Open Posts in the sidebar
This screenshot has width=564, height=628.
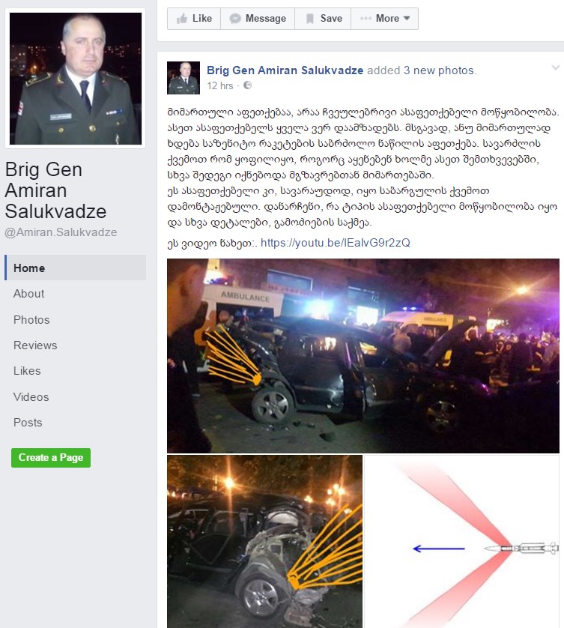coord(28,423)
